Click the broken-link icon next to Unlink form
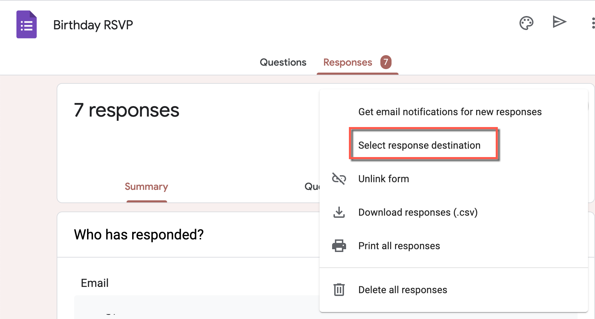Image resolution: width=595 pixels, height=319 pixels. tap(338, 179)
